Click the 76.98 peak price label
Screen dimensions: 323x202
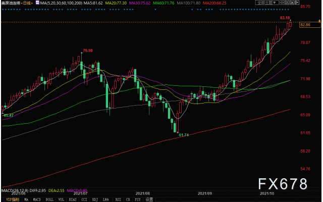tap(88, 50)
